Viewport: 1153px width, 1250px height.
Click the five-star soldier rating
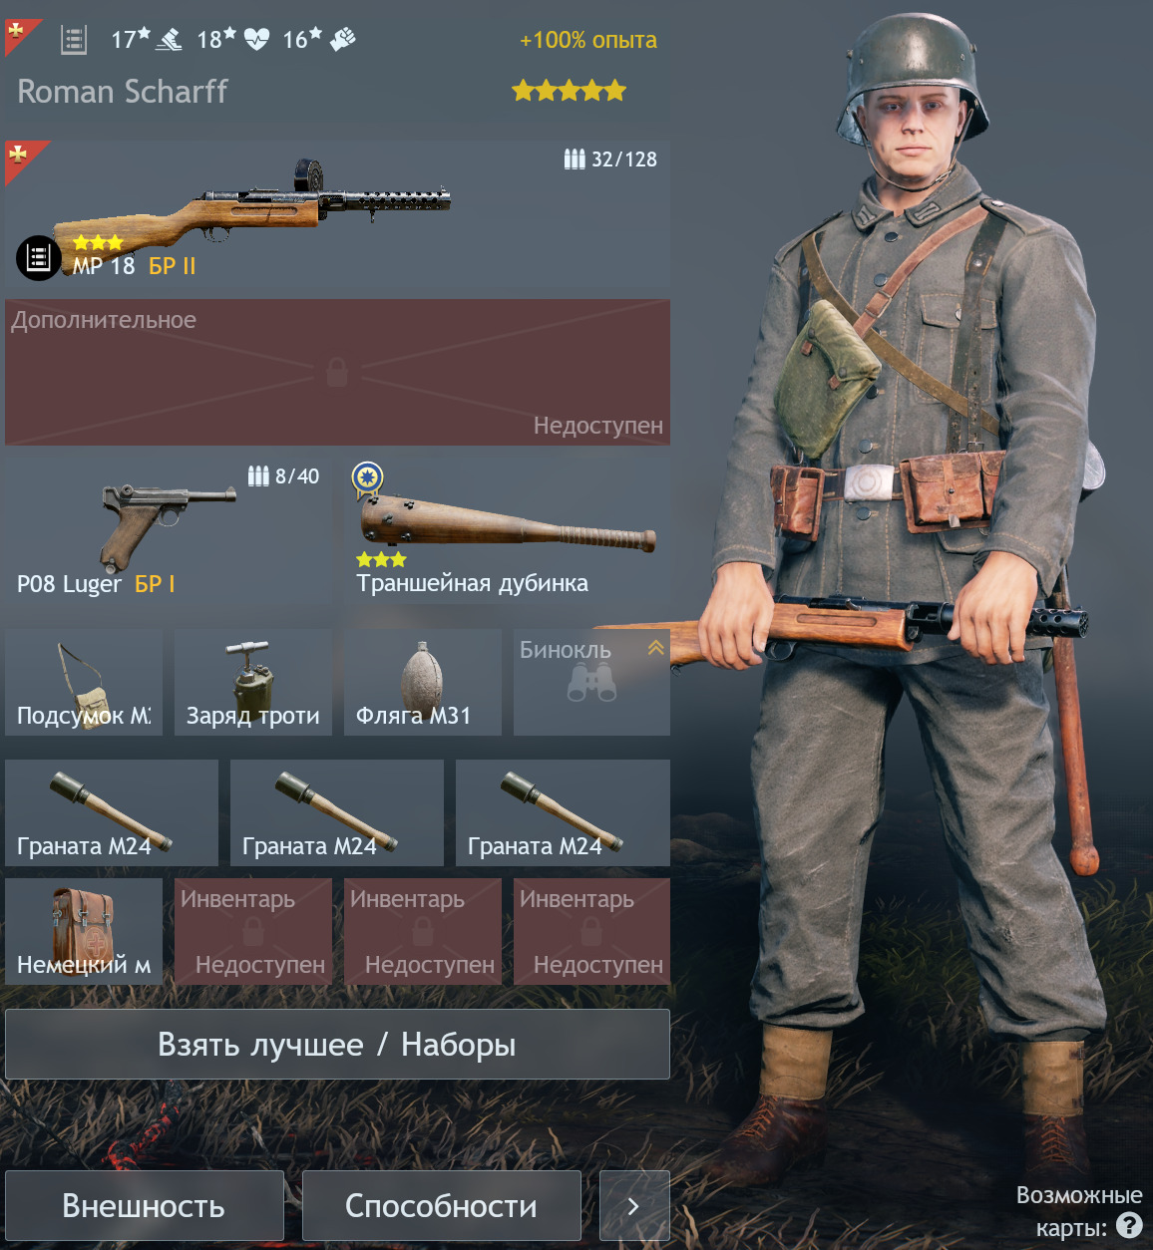[569, 91]
